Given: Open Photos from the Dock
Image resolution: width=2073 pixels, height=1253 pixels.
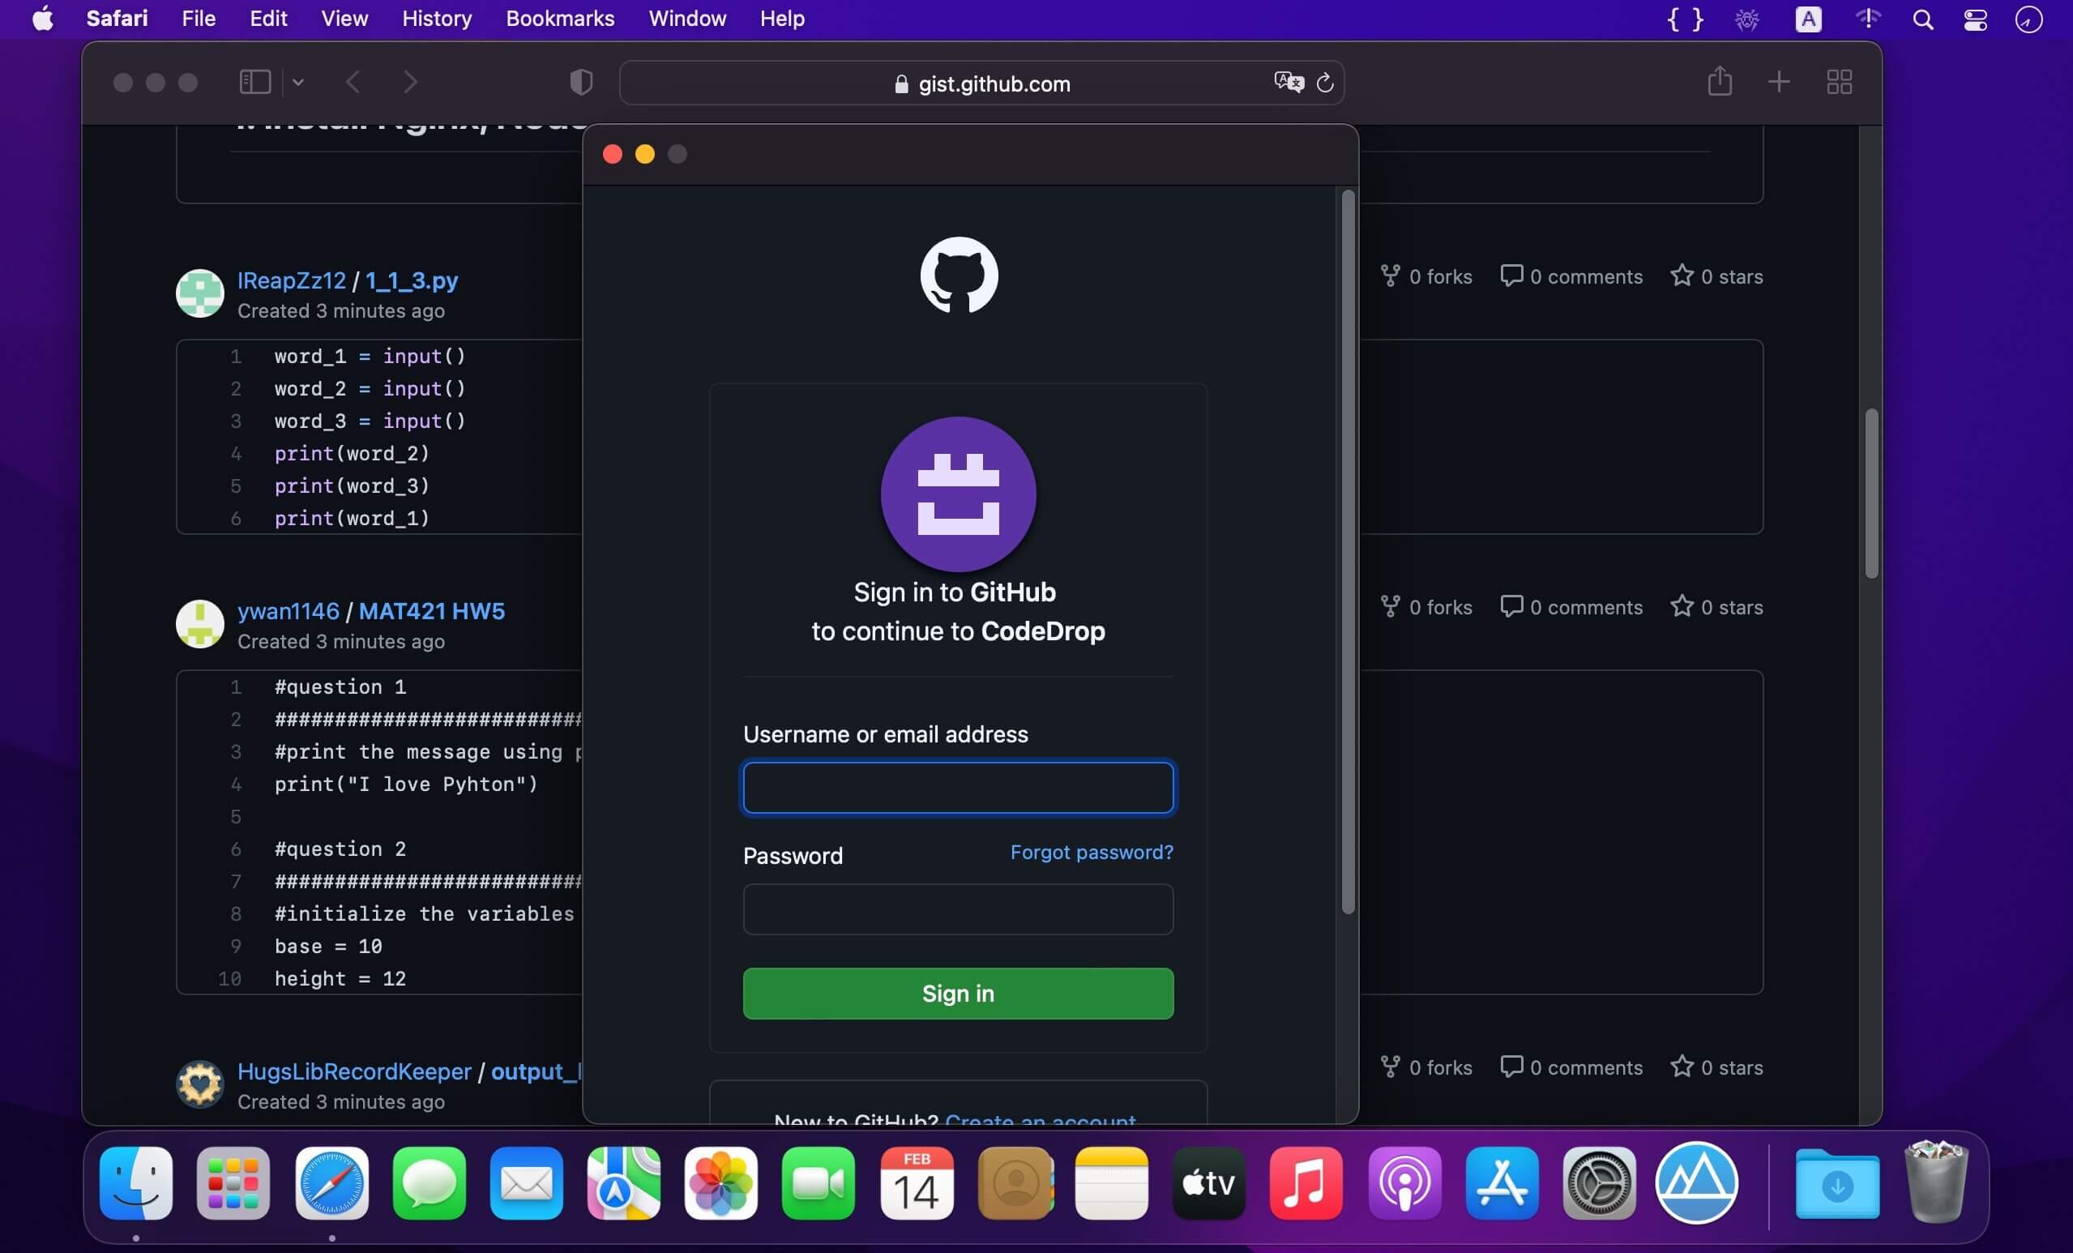Looking at the screenshot, I should pyautogui.click(x=721, y=1182).
